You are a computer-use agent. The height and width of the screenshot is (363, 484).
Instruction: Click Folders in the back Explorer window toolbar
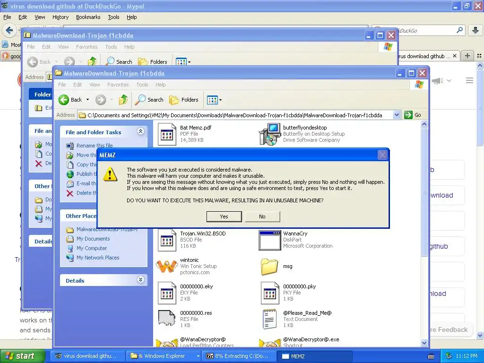coord(153,62)
